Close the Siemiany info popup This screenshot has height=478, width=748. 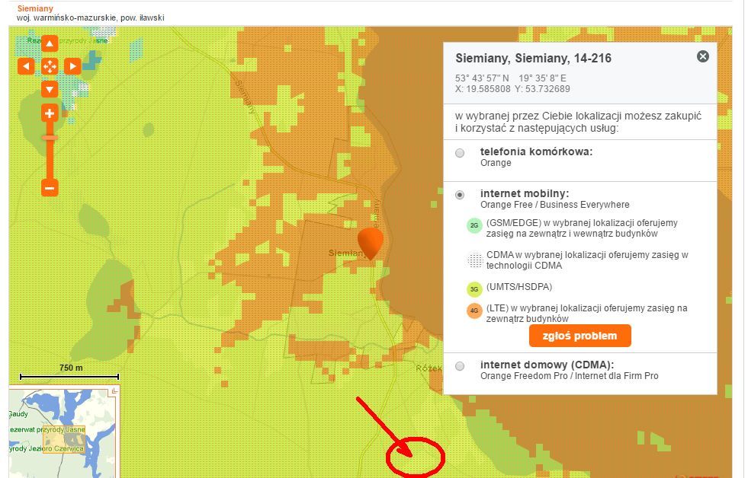pos(703,56)
